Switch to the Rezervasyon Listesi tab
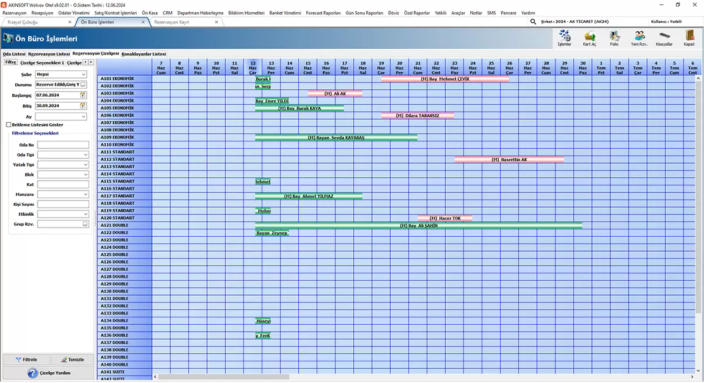This screenshot has width=704, height=383. [49, 54]
